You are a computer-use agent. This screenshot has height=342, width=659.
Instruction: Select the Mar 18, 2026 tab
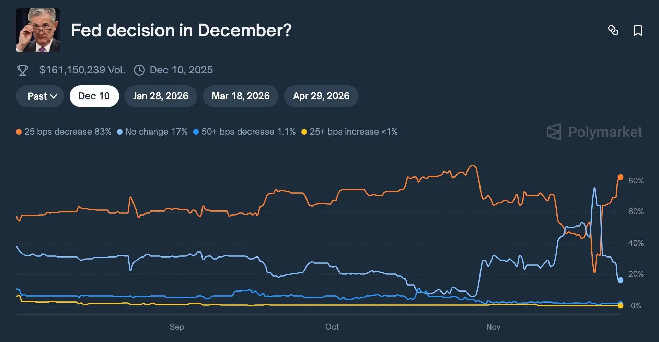coord(241,96)
